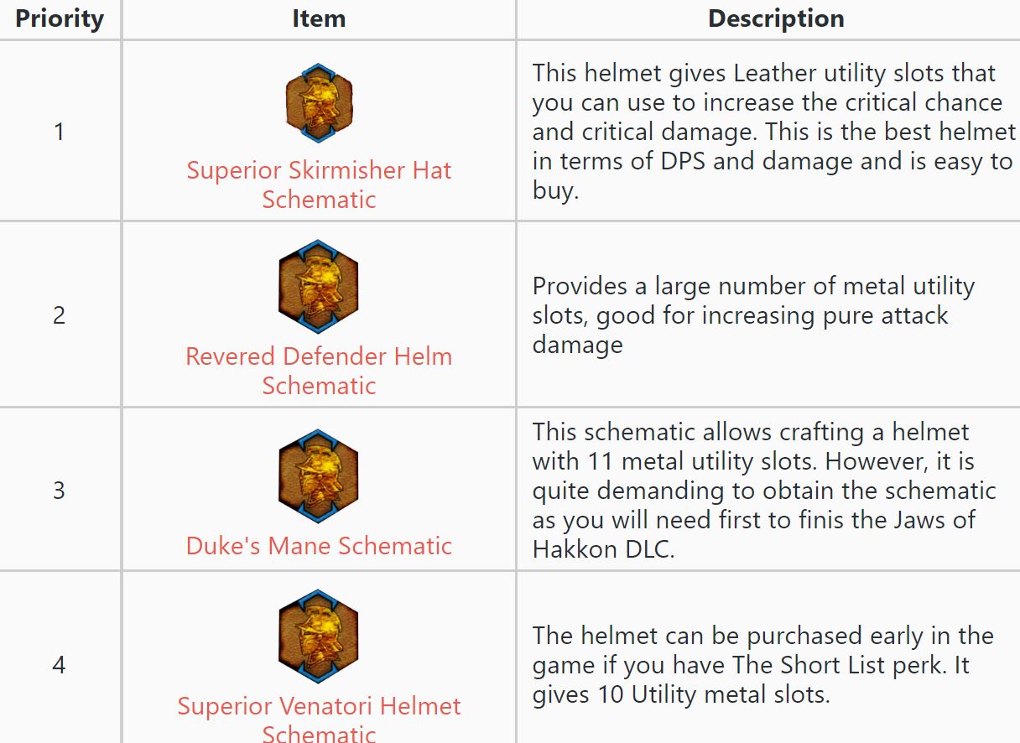Select the priority 3 cell

[x=60, y=491]
